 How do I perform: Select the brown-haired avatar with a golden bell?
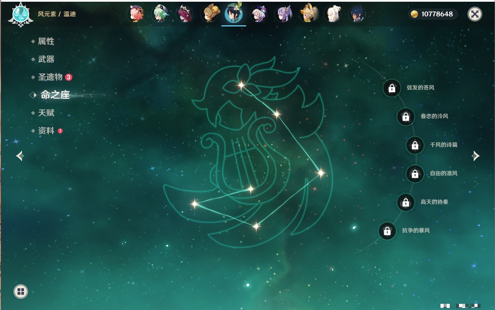209,14
